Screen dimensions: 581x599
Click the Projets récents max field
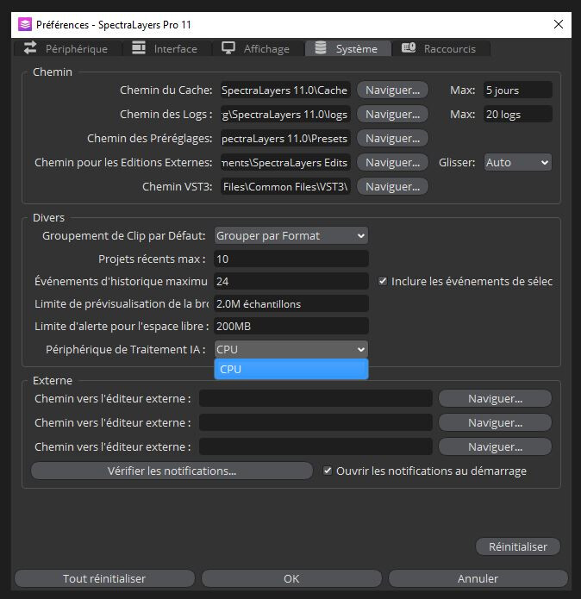pyautogui.click(x=291, y=259)
